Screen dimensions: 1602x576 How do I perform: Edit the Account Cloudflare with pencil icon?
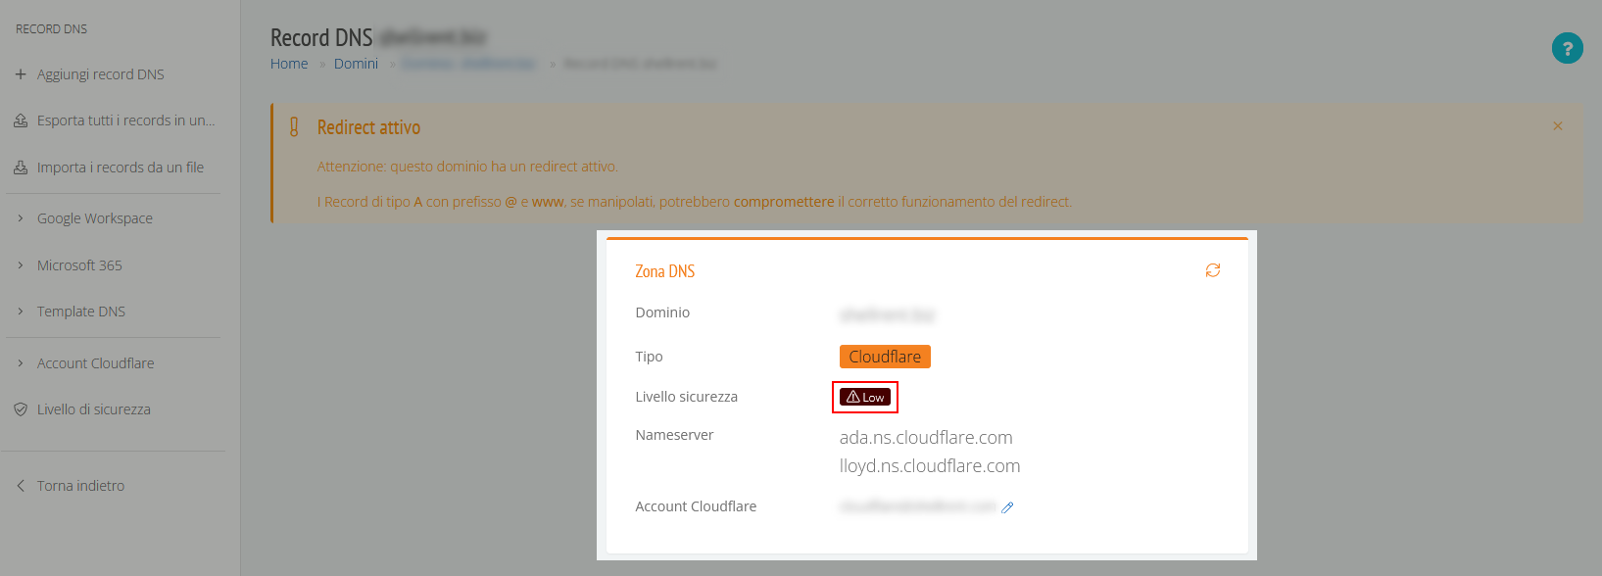click(1007, 507)
